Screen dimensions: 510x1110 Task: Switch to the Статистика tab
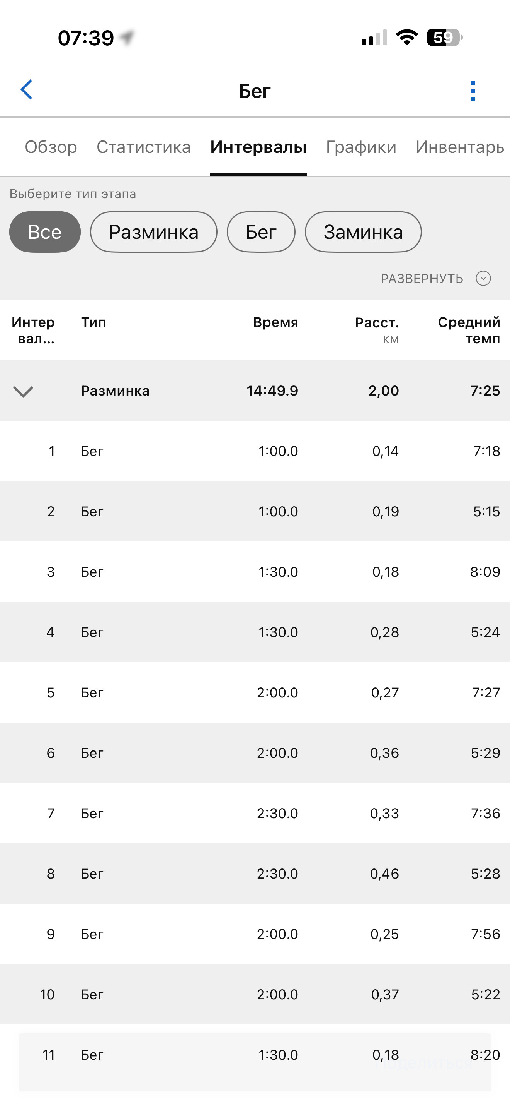[x=144, y=147]
